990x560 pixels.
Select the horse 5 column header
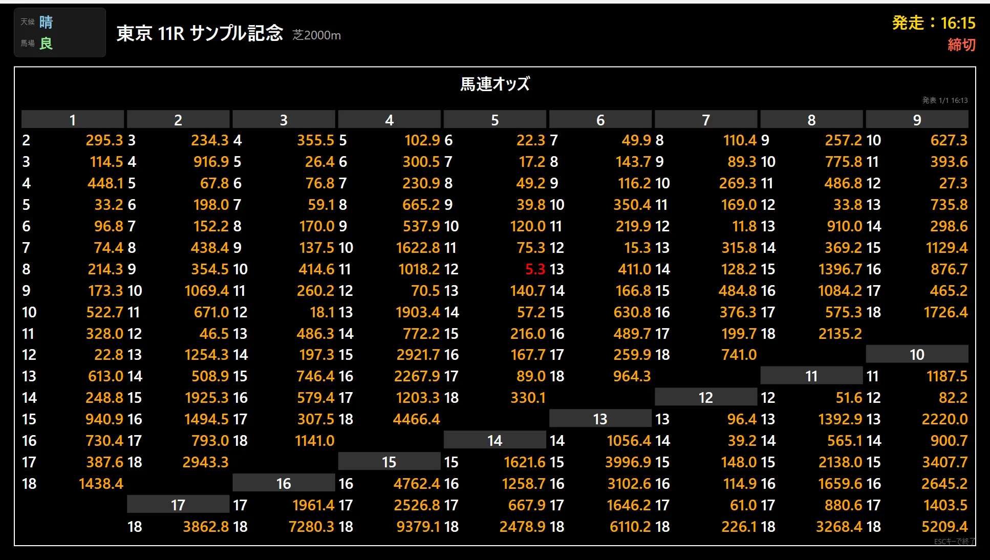tap(495, 120)
